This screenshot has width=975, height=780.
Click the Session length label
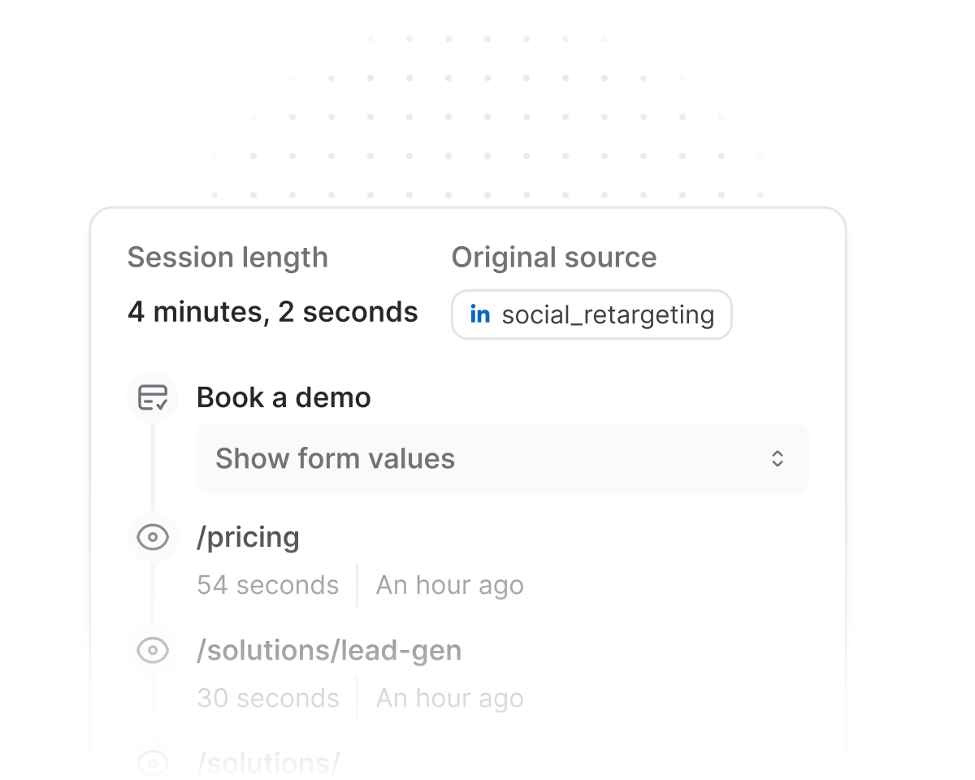227,258
